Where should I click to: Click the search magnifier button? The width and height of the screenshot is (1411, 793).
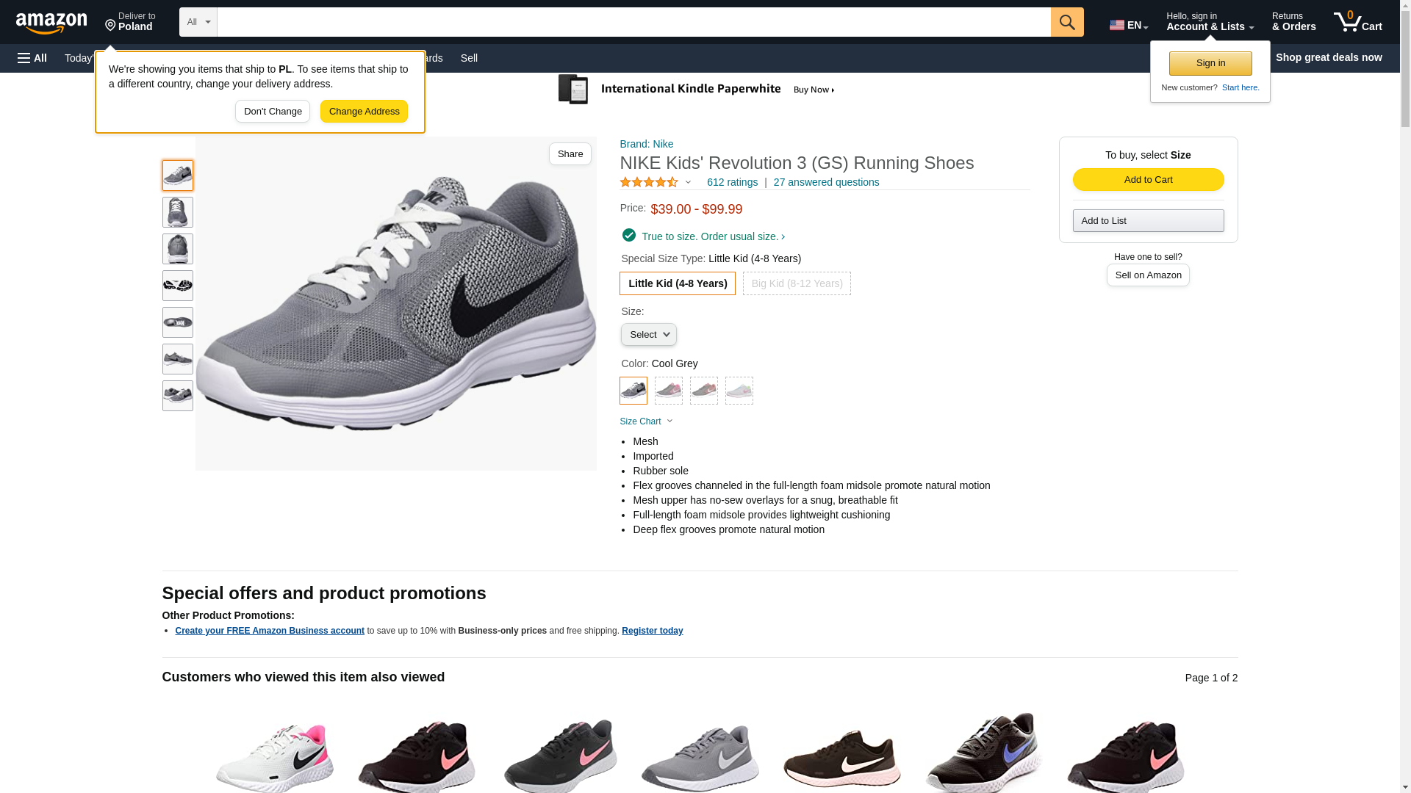pyautogui.click(x=1067, y=22)
